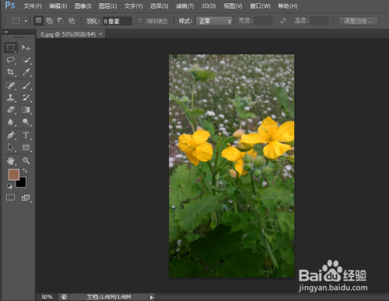
Task: Select the Eyedropper tool
Action: [26, 72]
